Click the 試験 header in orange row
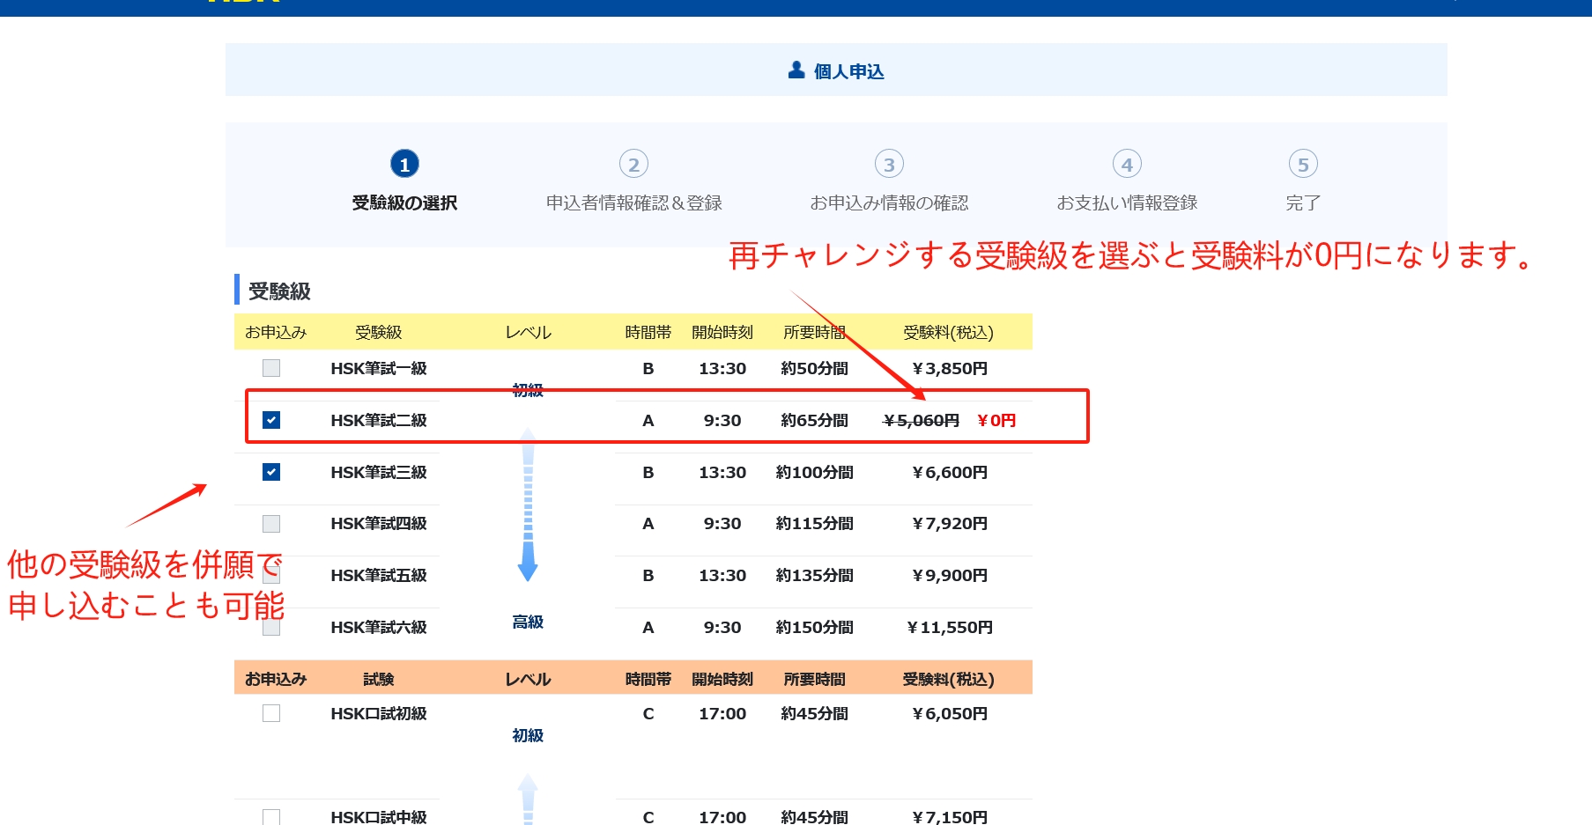The image size is (1592, 825). pyautogui.click(x=379, y=679)
